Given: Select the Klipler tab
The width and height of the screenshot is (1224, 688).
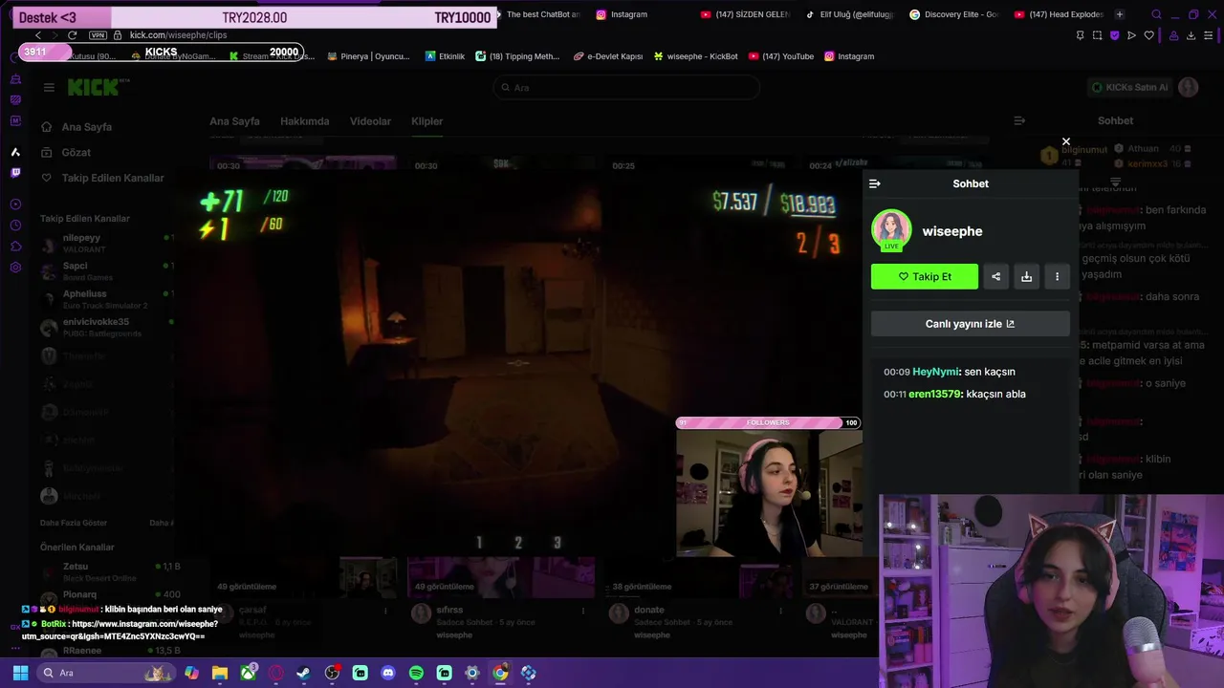Looking at the screenshot, I should tap(426, 121).
